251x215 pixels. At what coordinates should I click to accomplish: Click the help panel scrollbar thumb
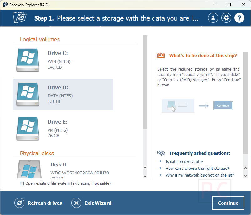point(245,103)
